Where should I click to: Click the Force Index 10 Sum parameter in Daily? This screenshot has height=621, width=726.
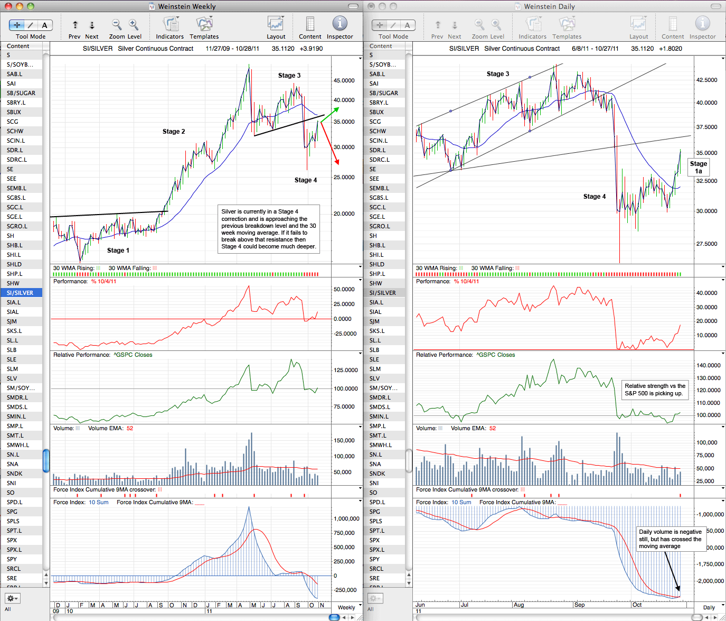[461, 502]
